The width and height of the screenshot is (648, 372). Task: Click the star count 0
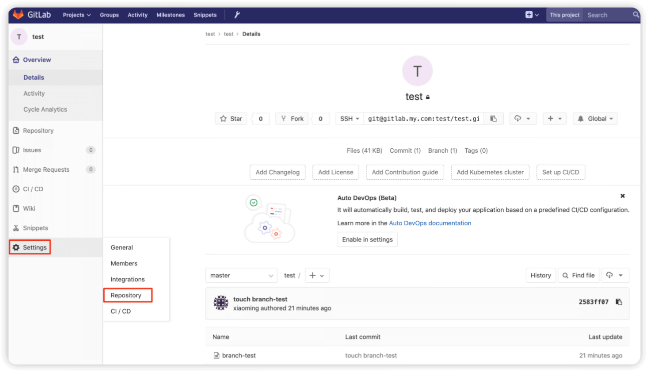coord(260,119)
